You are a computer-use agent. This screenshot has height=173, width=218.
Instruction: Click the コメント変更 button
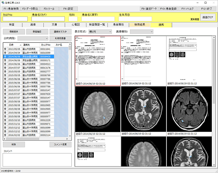(61, 144)
